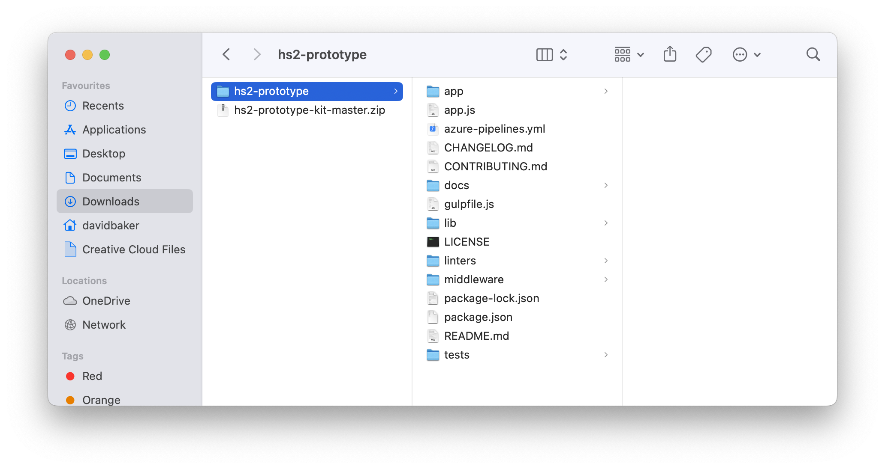
Task: Open the hs2-prototype-kit-master.zip file
Action: pyautogui.click(x=310, y=110)
